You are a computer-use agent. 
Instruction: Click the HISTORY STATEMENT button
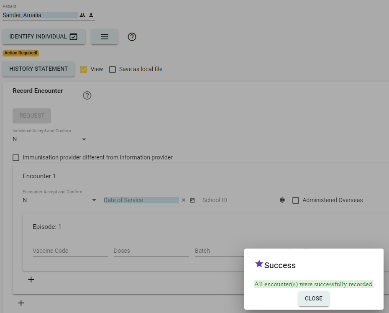click(38, 69)
